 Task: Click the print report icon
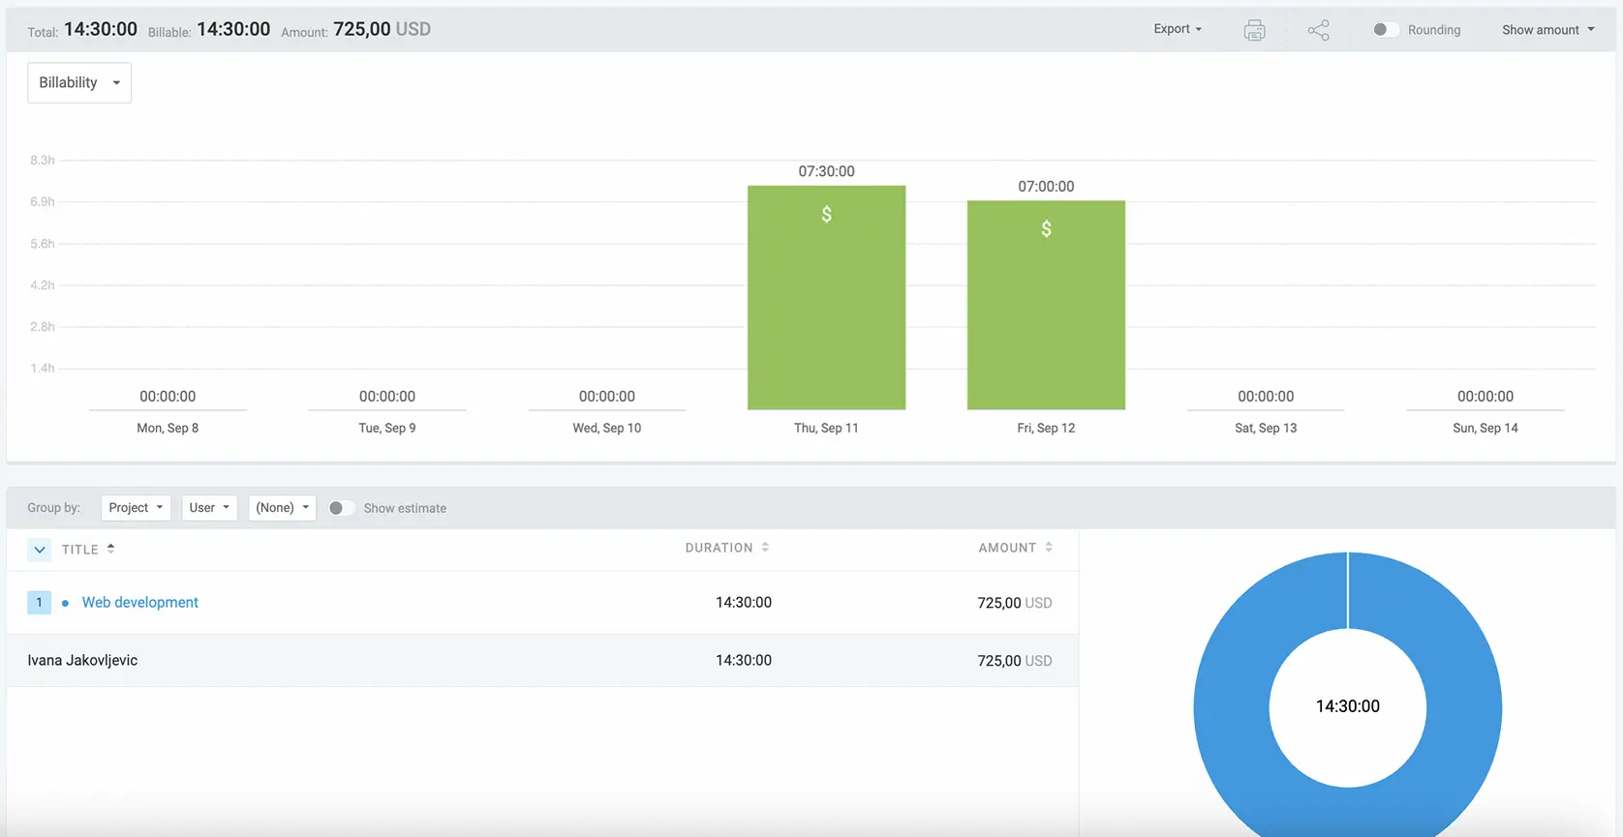click(x=1254, y=30)
